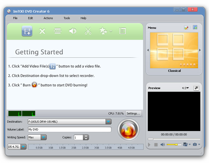Open the menu templates icon

point(195,27)
